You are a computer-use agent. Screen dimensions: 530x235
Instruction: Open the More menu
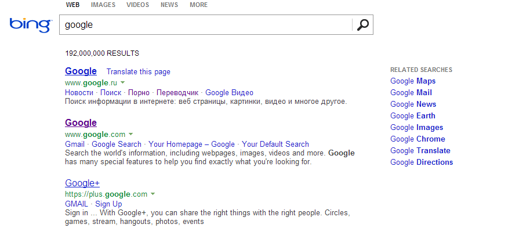coord(198,5)
